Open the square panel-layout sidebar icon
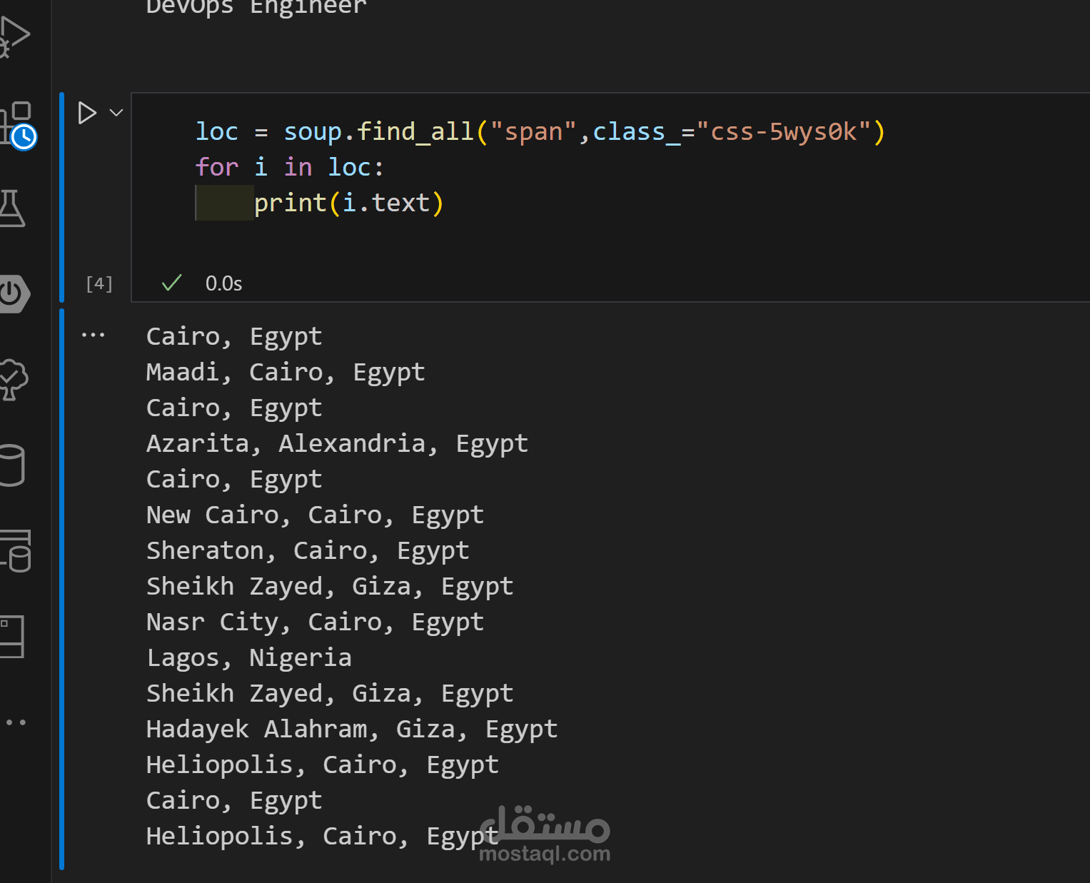The height and width of the screenshot is (883, 1090). click(x=11, y=636)
